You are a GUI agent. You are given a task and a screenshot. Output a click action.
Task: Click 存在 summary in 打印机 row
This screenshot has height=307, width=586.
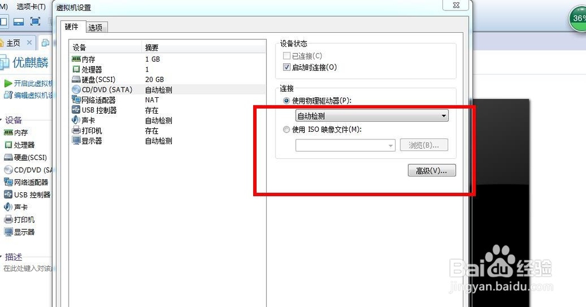tap(152, 131)
